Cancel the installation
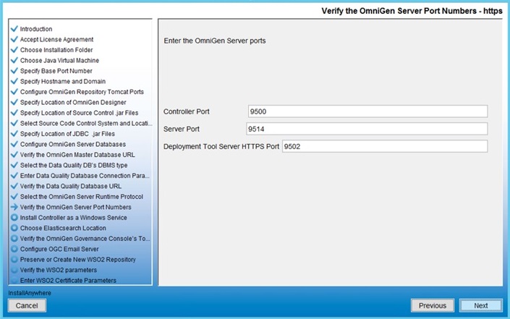This screenshot has height=319, width=510. pyautogui.click(x=27, y=305)
